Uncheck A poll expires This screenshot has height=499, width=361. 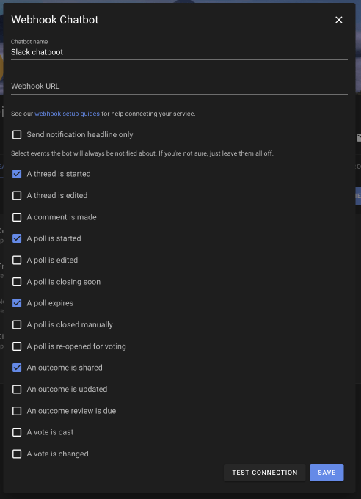click(17, 303)
